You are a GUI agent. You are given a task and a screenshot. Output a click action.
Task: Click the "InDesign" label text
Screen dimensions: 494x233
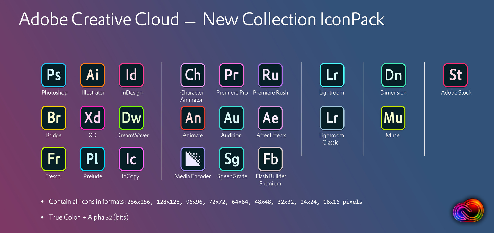pos(132,93)
